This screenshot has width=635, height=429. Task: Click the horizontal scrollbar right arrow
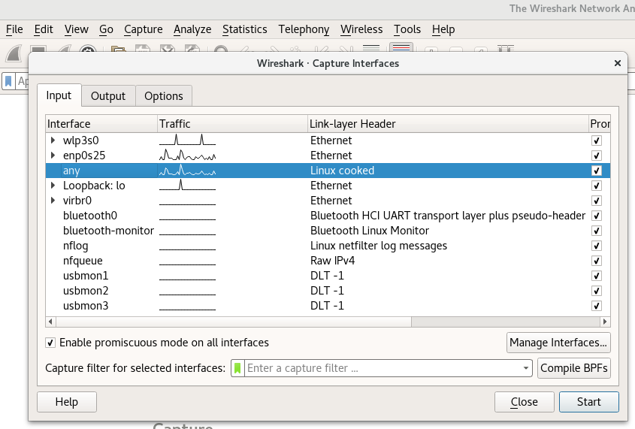click(x=605, y=322)
